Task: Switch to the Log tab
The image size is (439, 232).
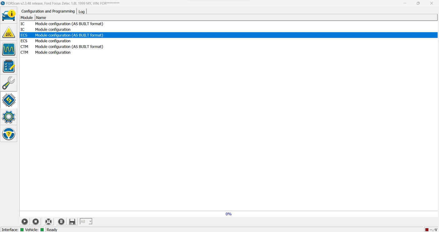Action: pos(81,11)
